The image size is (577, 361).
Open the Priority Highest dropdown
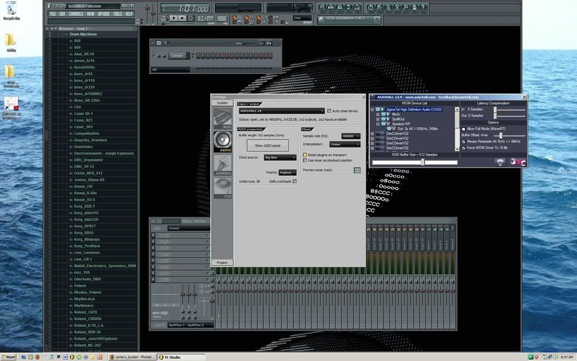pos(287,173)
